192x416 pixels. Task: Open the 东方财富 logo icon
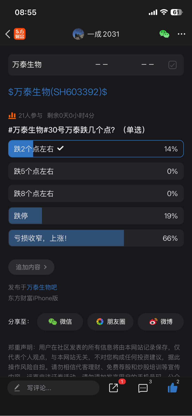[x=20, y=34]
